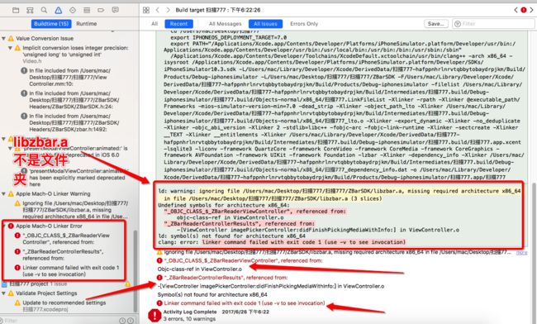Open the Project navigator folder icon
This screenshot has width=537, height=324.
click(x=16, y=10)
